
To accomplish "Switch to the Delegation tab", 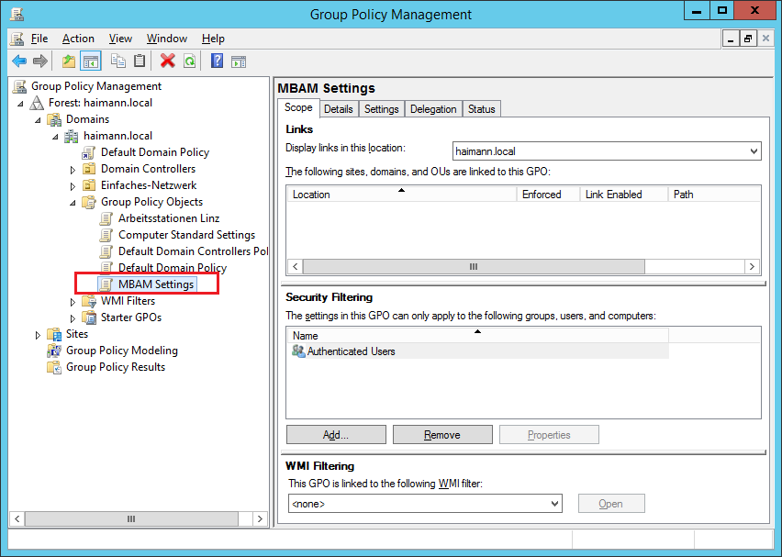I will 433,108.
